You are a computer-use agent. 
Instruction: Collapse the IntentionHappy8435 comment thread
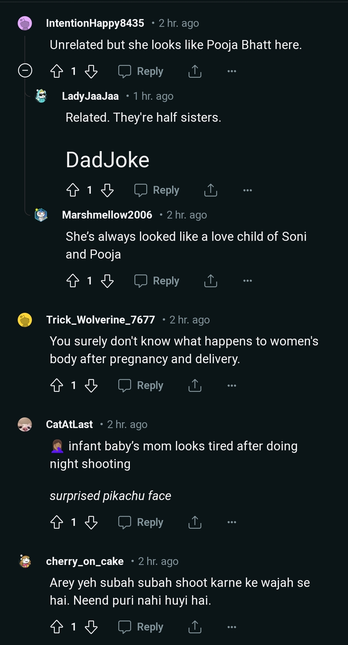pyautogui.click(x=25, y=70)
